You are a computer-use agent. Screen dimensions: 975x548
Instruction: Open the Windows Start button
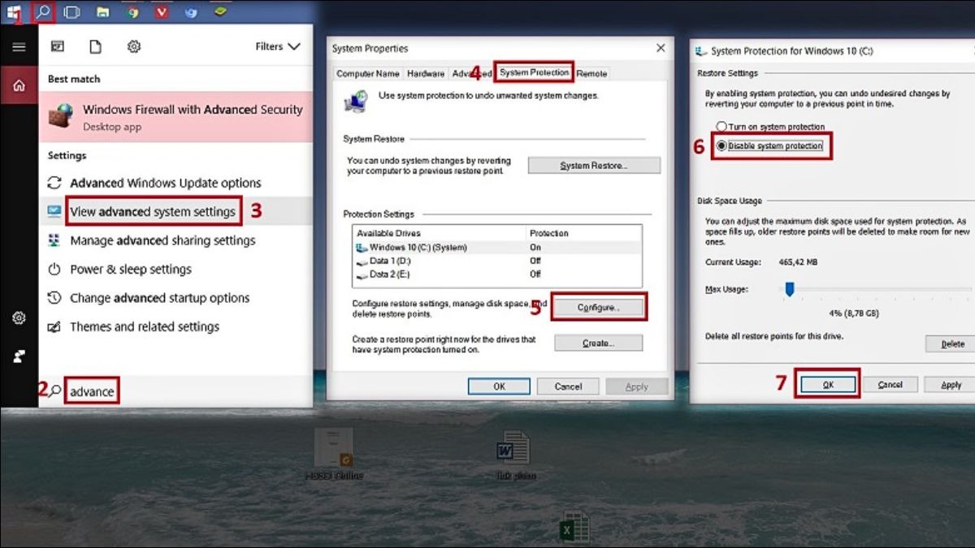click(13, 11)
